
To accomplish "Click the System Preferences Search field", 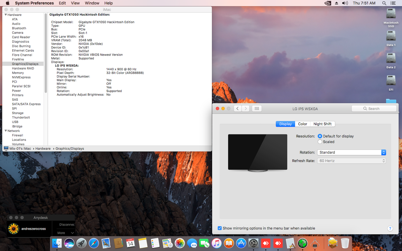I will [x=374, y=108].
